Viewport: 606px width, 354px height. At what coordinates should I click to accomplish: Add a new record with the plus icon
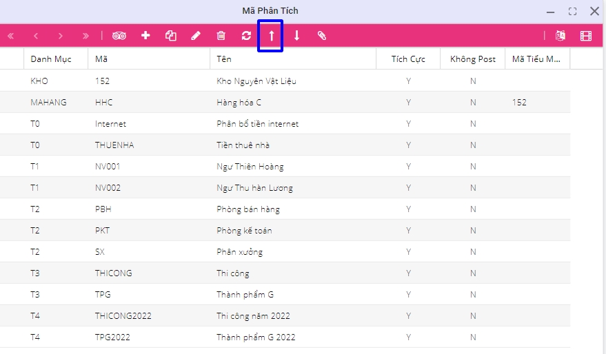pos(145,36)
